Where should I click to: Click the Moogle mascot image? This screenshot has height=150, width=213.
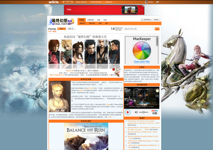click(117, 72)
